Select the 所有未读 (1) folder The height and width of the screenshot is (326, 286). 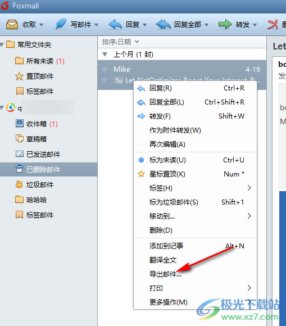click(x=49, y=61)
